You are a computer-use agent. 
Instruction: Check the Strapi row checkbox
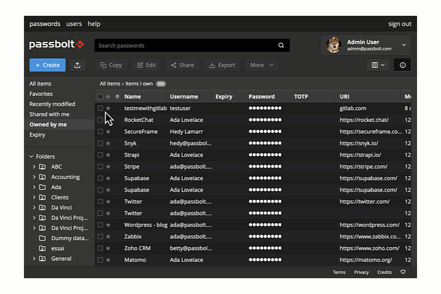coord(100,155)
